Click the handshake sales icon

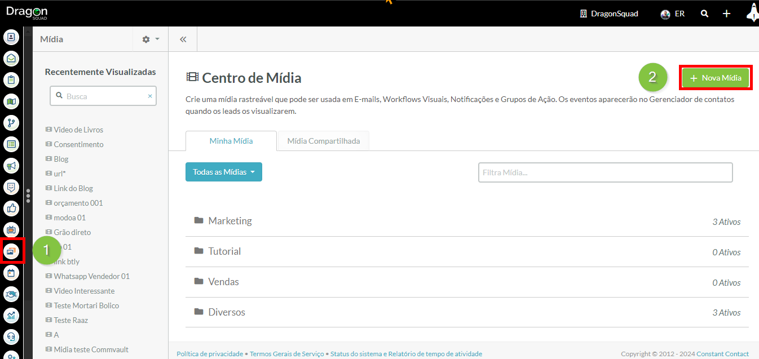pyautogui.click(x=11, y=294)
